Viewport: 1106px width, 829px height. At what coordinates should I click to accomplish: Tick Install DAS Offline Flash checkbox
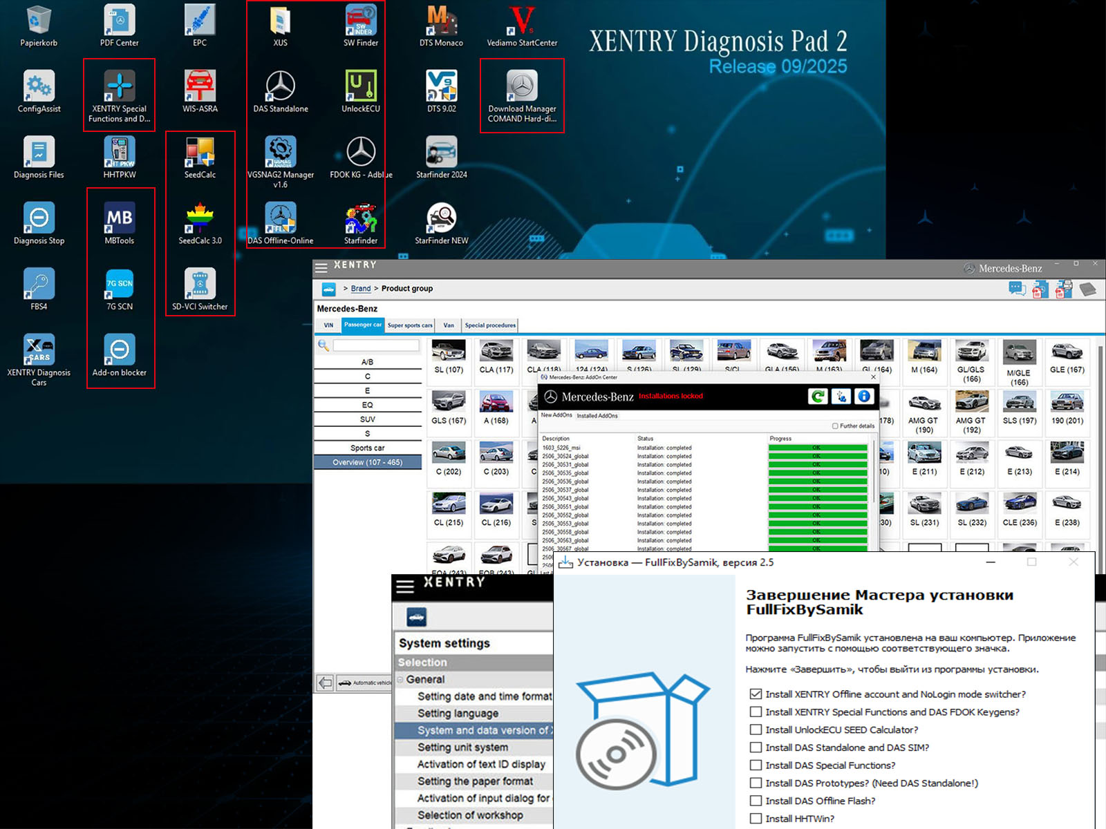tap(756, 801)
